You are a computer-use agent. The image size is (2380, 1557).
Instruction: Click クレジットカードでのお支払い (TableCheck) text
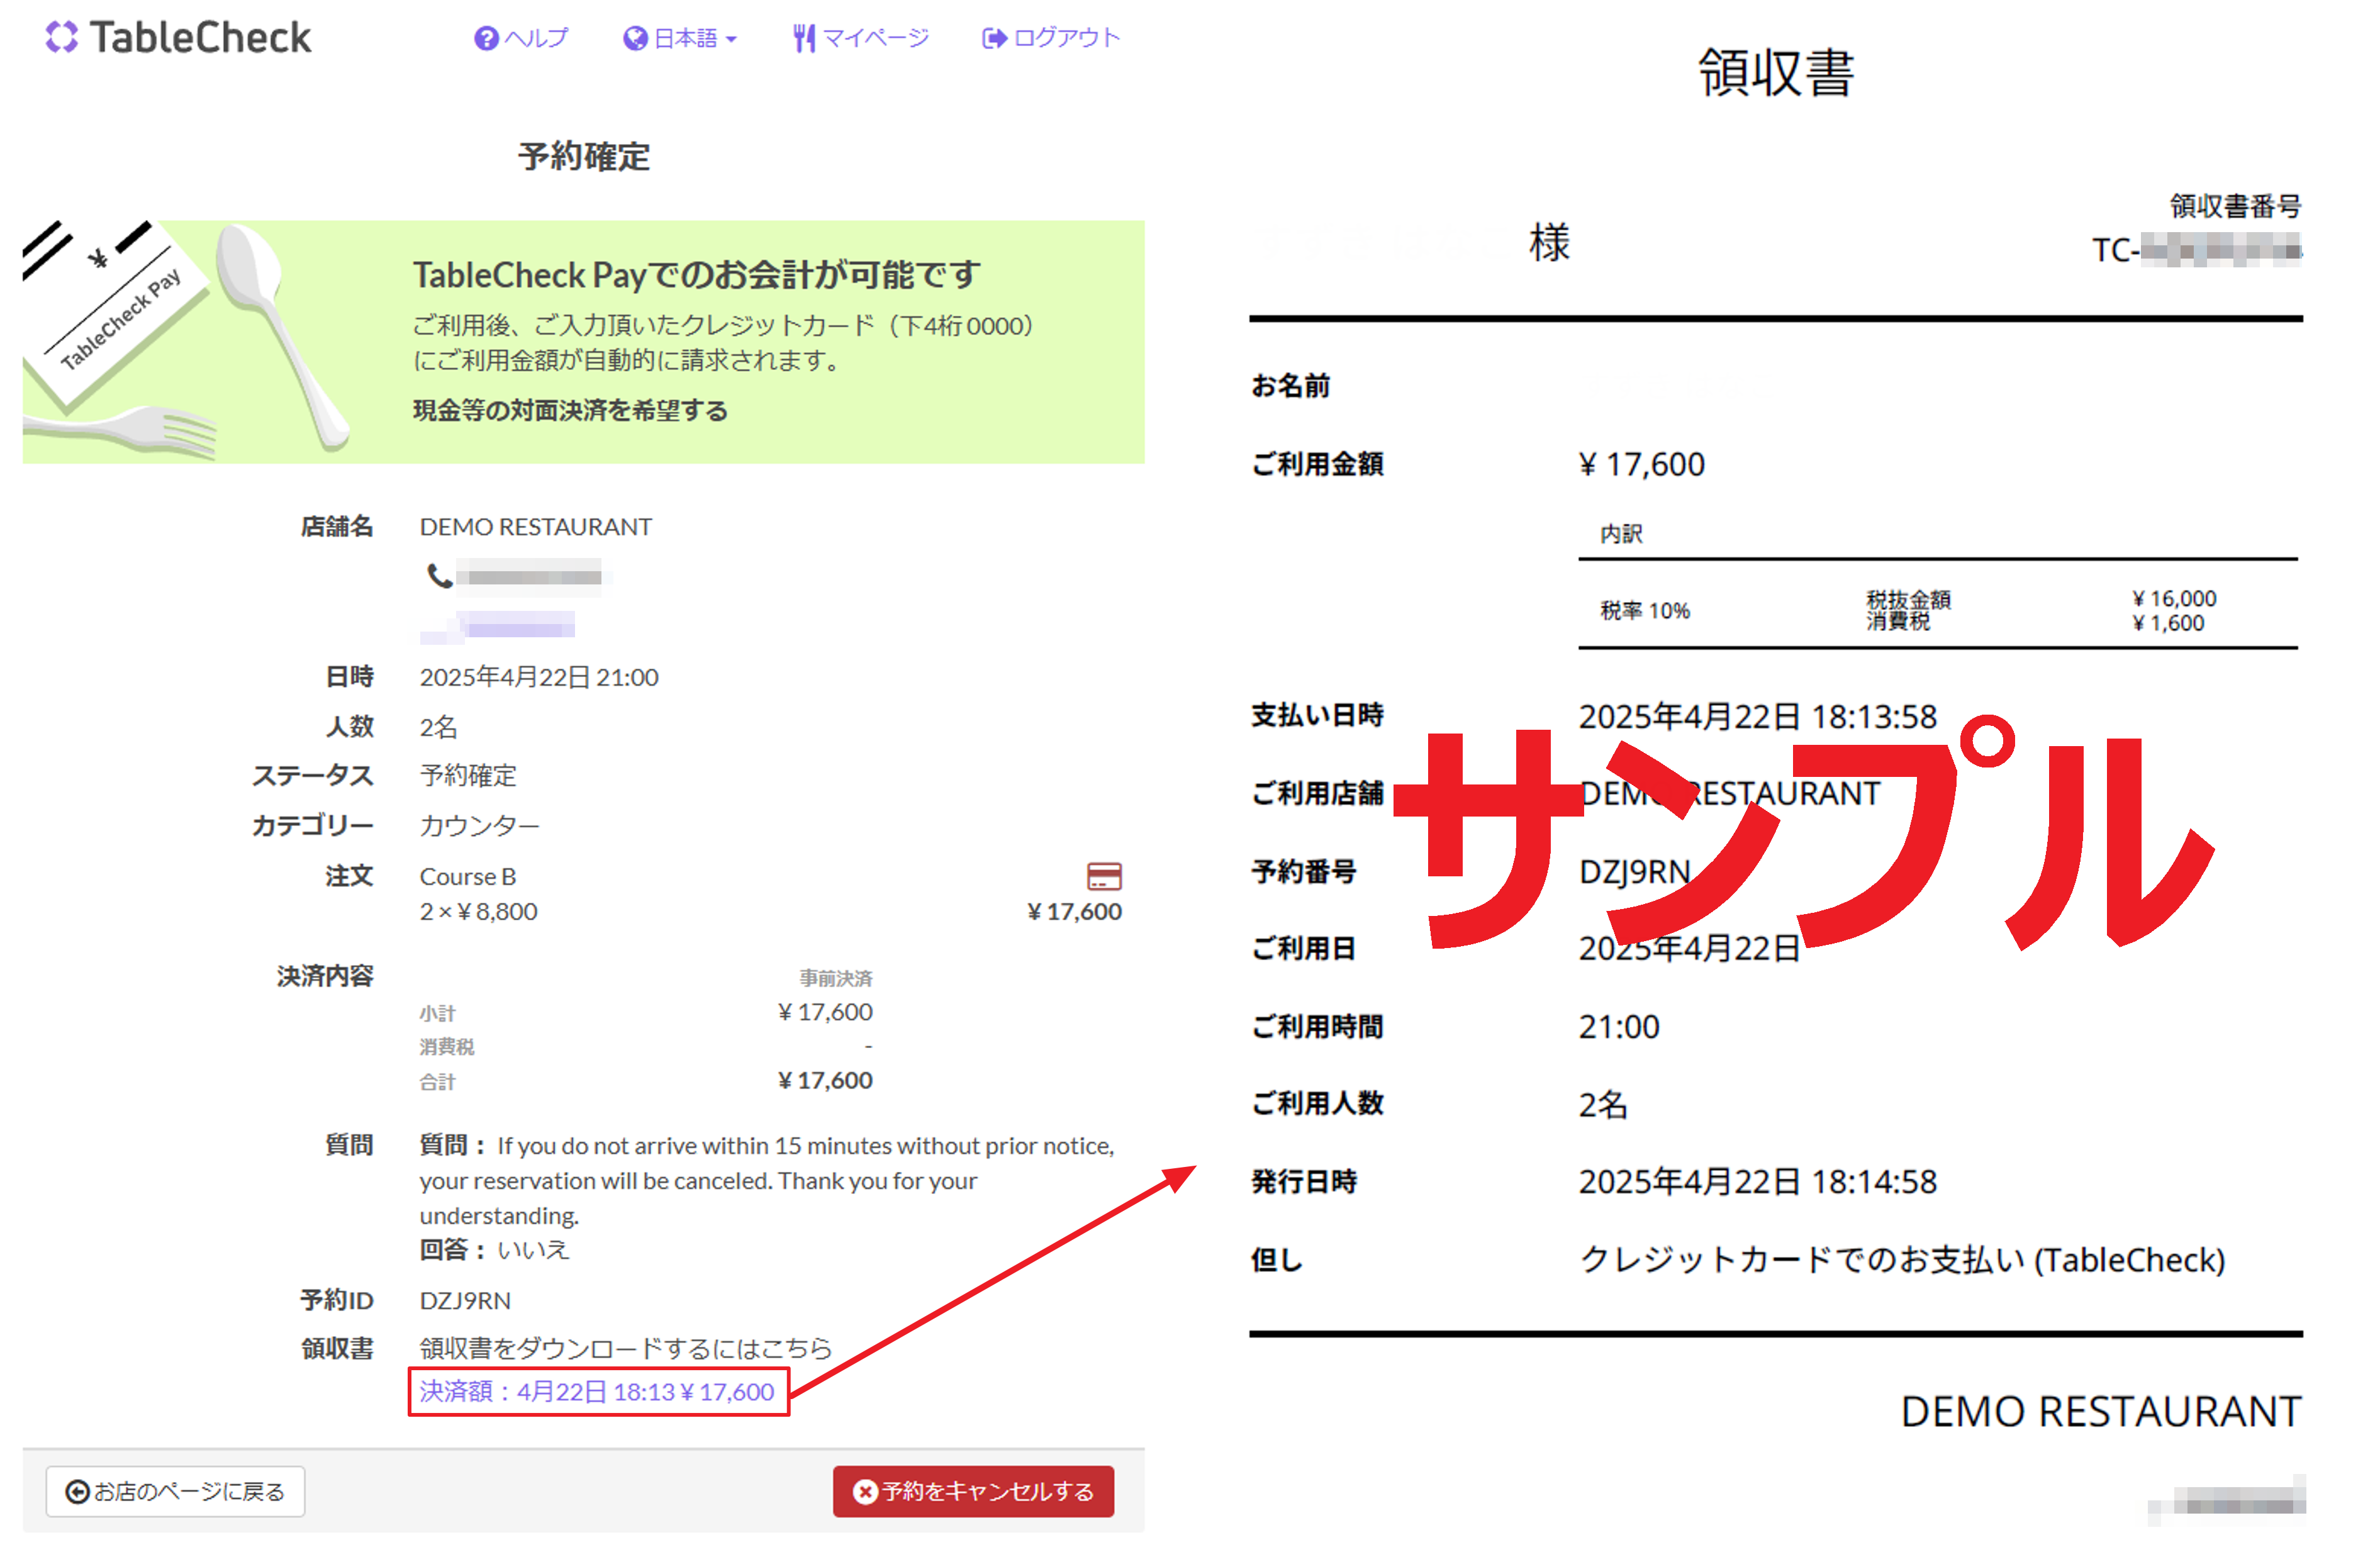point(1902,1259)
